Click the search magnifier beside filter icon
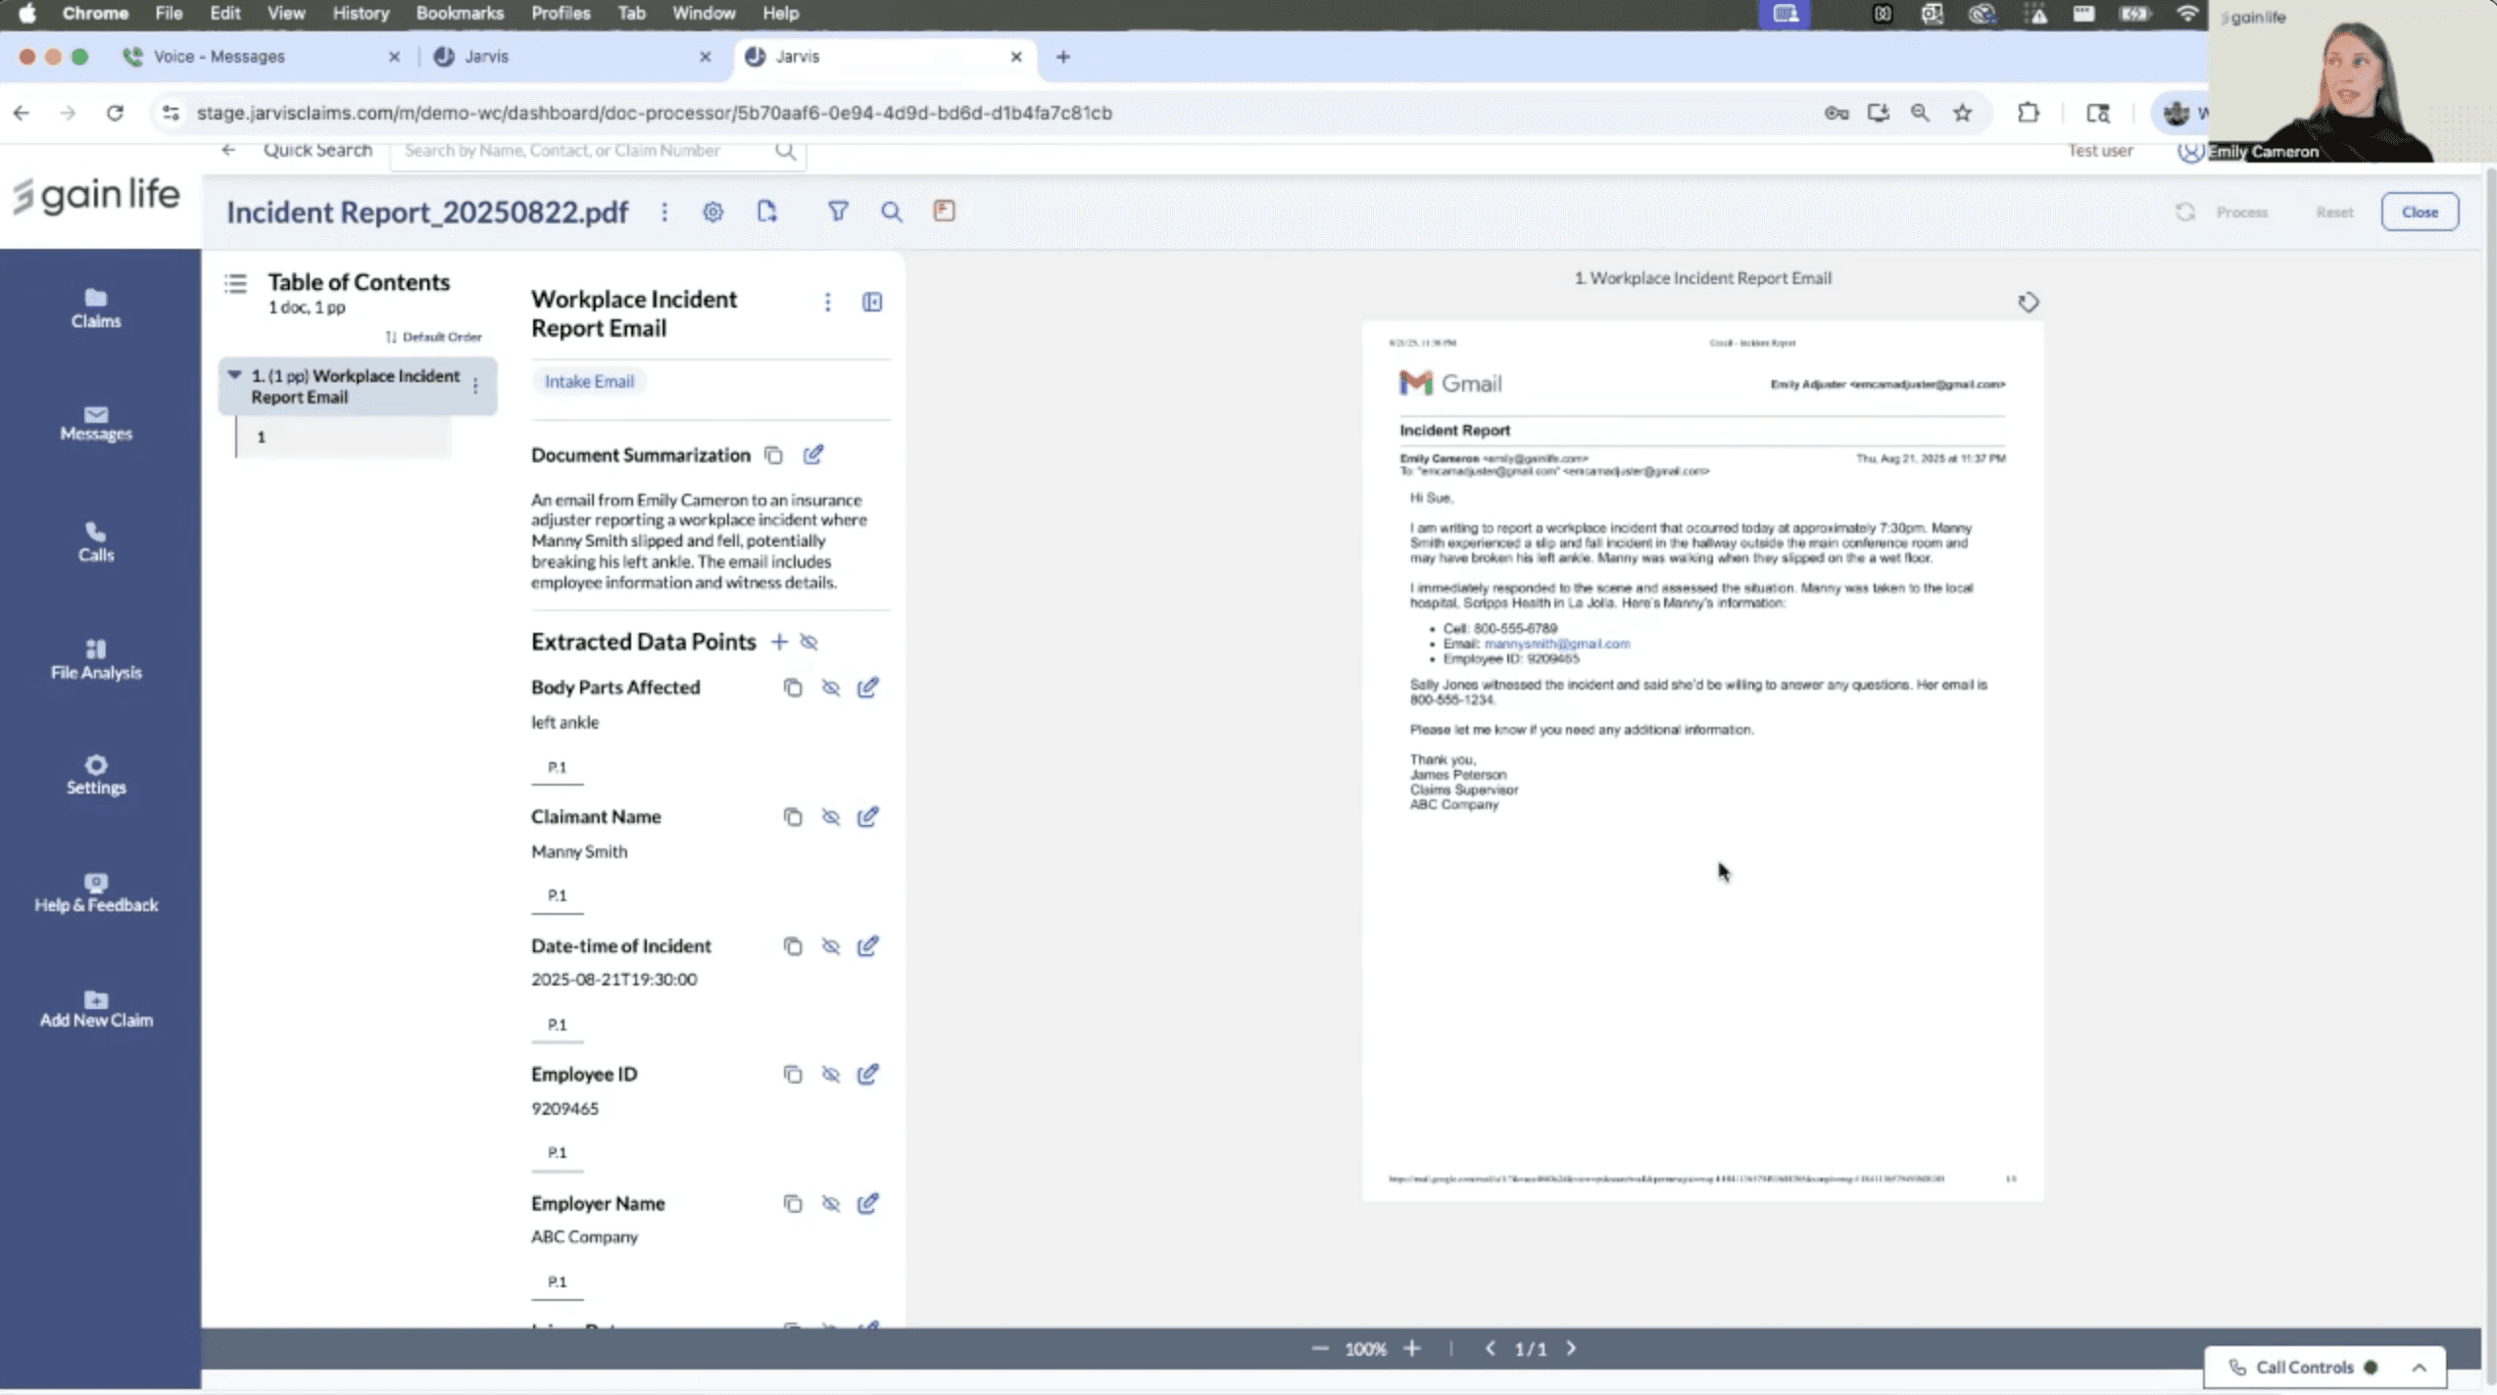The width and height of the screenshot is (2497, 1395). pyautogui.click(x=891, y=212)
